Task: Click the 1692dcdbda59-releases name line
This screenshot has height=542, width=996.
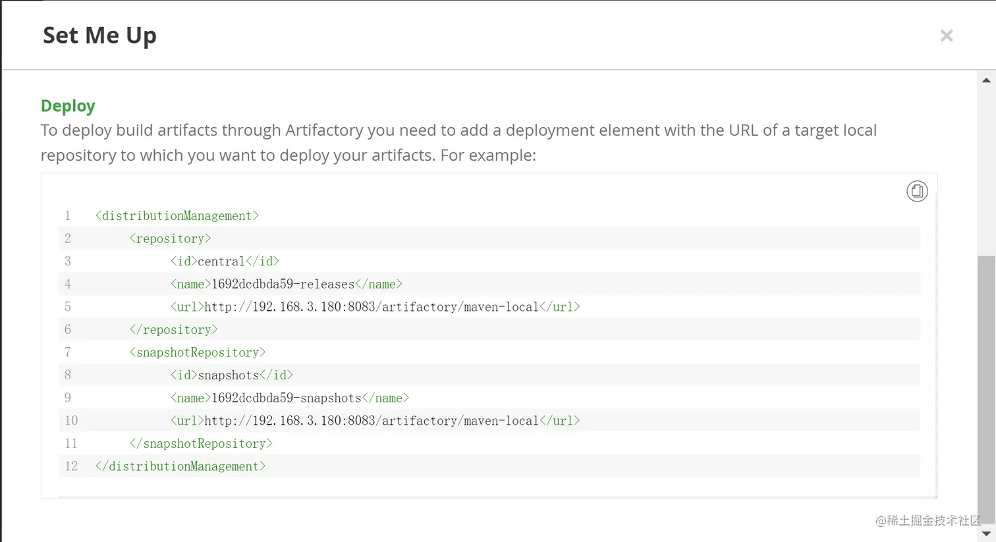Action: pos(286,285)
